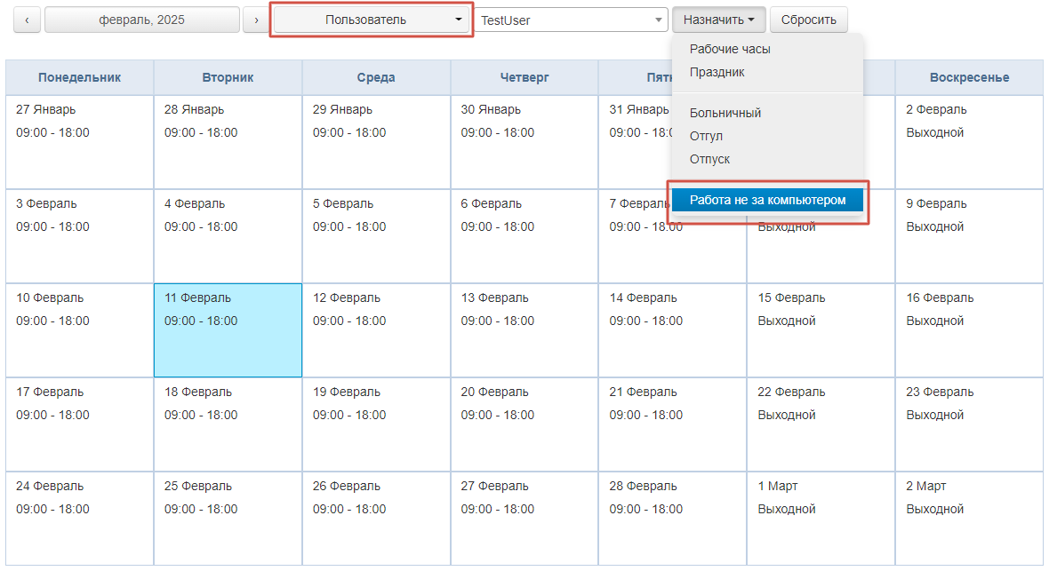Select the 27 Февраль day cell
Viewport: 1049px width, 571px height.
pos(524,519)
